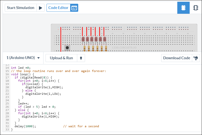Screen dimensions: 202x135
Task: Click code line 14 'int led =0;'
Action: (21, 68)
